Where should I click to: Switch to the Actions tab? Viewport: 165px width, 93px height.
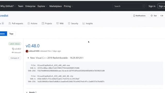(32, 24)
